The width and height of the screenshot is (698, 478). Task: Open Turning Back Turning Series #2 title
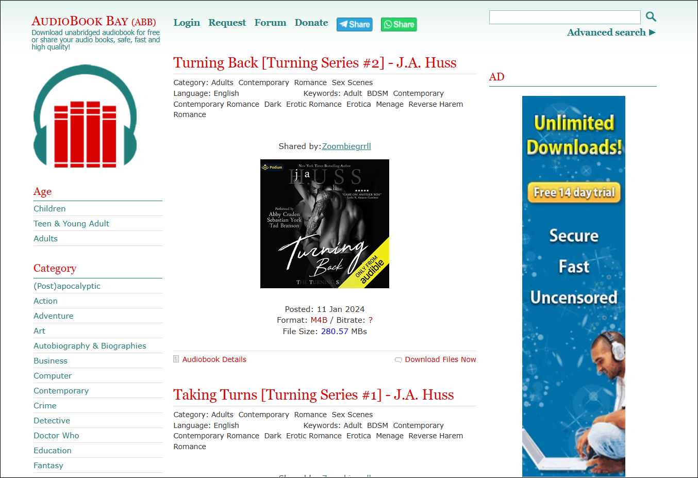tap(315, 63)
